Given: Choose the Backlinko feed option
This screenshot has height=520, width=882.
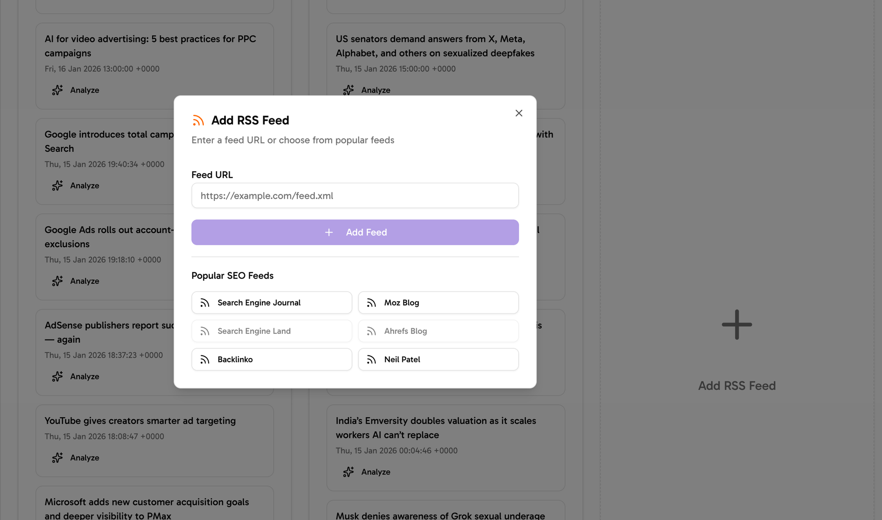Looking at the screenshot, I should pos(271,359).
